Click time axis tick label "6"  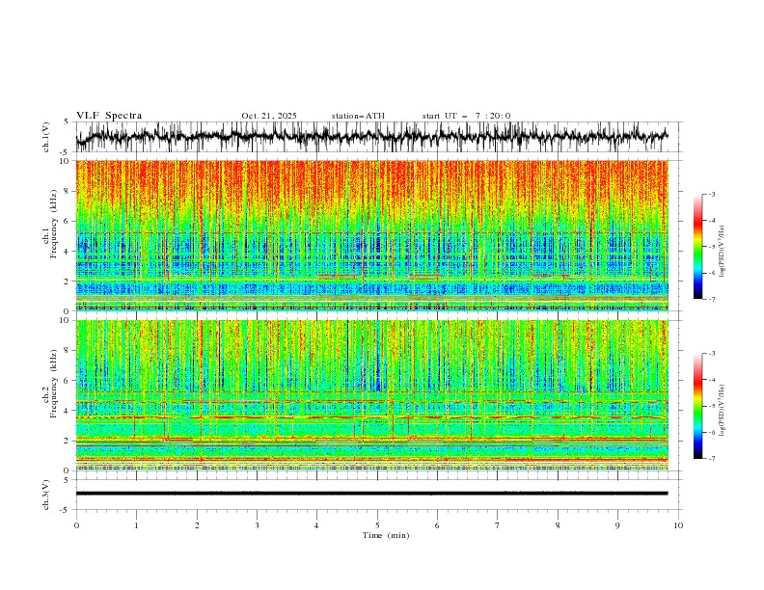pyautogui.click(x=438, y=525)
